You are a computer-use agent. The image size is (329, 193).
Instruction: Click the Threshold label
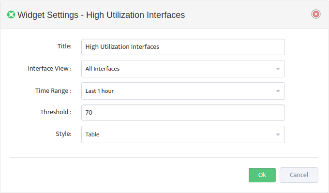(x=56, y=112)
